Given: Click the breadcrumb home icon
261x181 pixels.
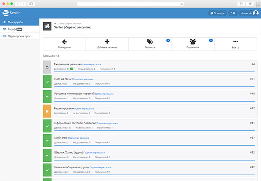Looking at the screenshot, I should 55,24.
